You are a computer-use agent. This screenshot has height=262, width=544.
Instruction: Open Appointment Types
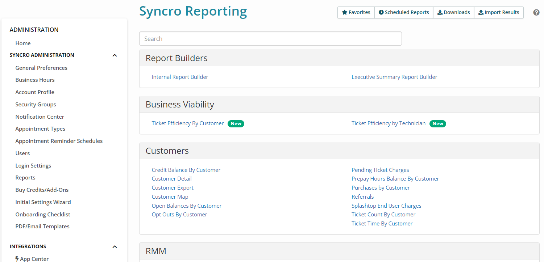point(40,129)
